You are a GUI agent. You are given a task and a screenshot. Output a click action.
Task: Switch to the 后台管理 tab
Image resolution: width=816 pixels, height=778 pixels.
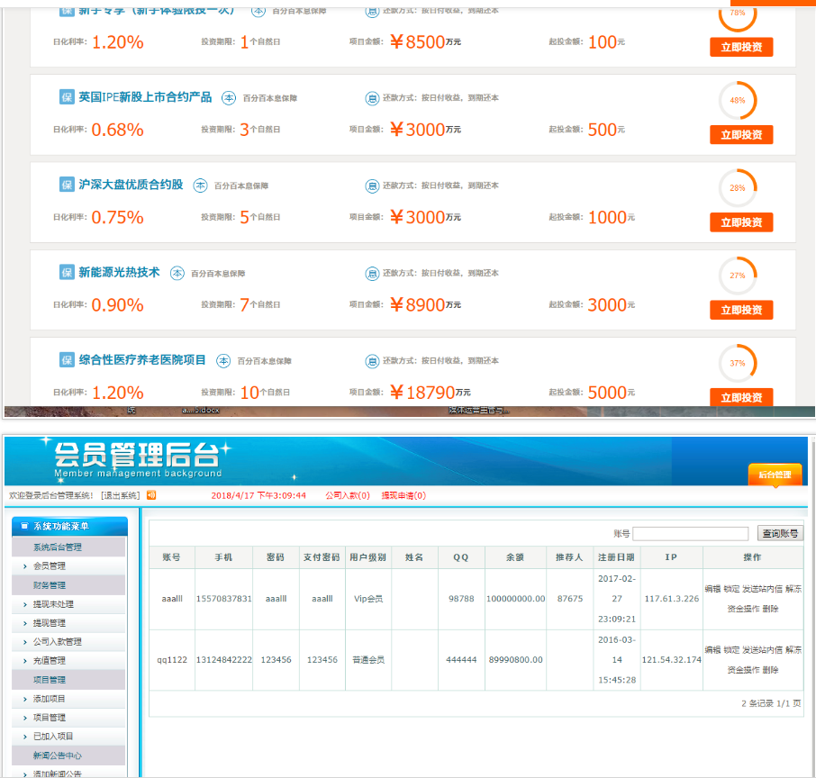775,475
